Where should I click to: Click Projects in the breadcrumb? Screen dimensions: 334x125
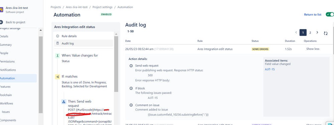55,7
